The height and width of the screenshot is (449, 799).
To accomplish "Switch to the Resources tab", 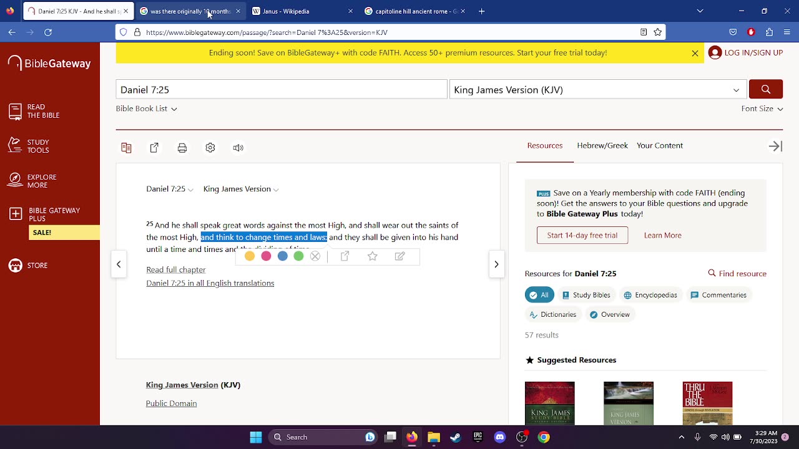I will click(545, 145).
